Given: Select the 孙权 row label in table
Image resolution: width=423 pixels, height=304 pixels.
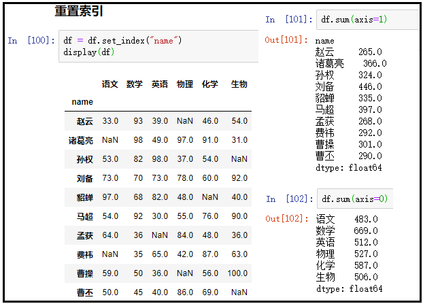Looking at the screenshot, I should [85, 159].
